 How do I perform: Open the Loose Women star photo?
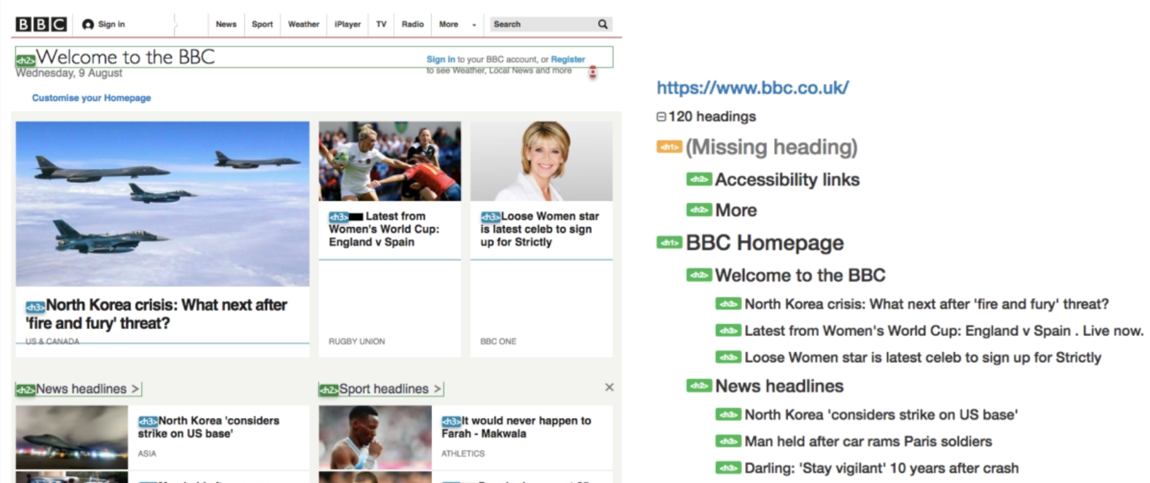tap(542, 161)
